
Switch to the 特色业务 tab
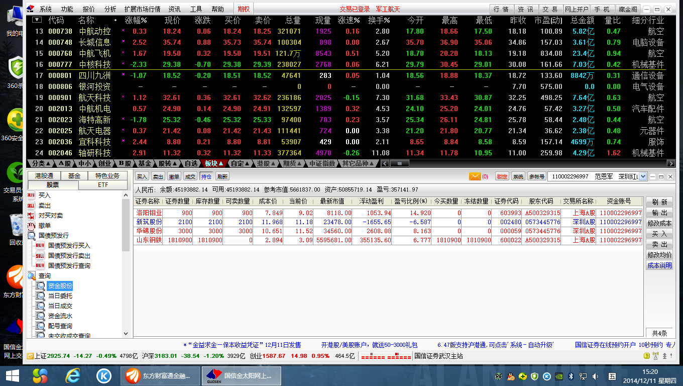[107, 176]
